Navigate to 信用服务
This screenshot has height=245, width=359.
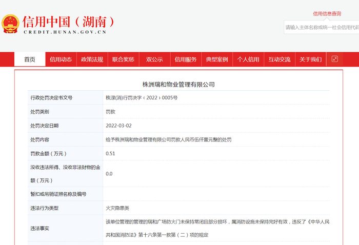click(x=186, y=59)
